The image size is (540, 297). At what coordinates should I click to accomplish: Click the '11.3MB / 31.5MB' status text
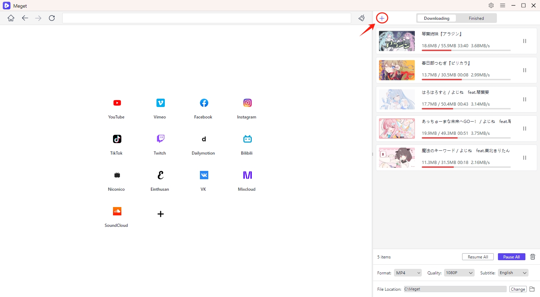[439, 162]
